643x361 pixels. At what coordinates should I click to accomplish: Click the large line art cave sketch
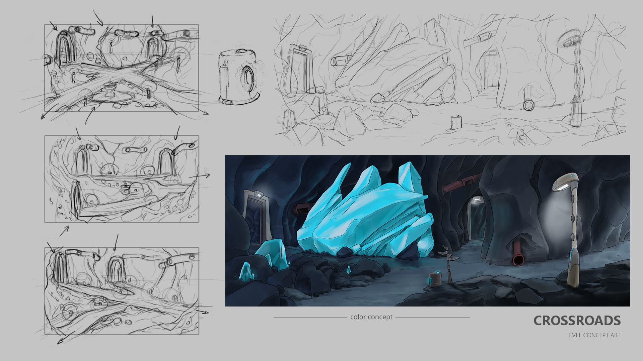450,80
